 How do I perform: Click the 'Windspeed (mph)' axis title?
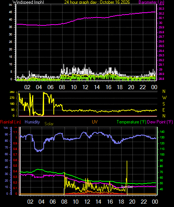[28, 2]
